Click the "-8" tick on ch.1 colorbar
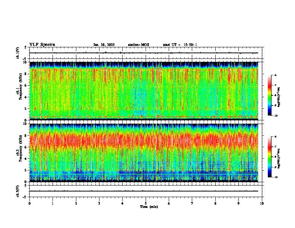The height and width of the screenshot is (228, 295). click(275, 95)
